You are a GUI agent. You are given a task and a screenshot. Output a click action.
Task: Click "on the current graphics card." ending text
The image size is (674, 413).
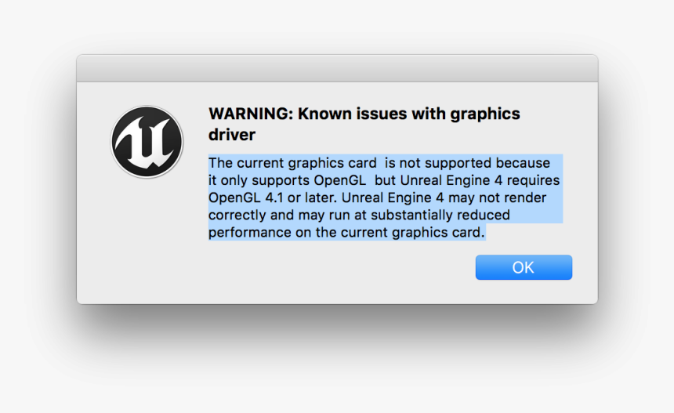pyautogui.click(x=390, y=233)
